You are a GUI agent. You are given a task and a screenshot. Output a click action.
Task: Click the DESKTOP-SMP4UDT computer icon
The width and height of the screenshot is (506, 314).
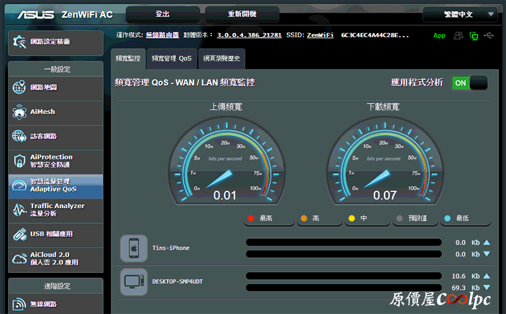(134, 282)
